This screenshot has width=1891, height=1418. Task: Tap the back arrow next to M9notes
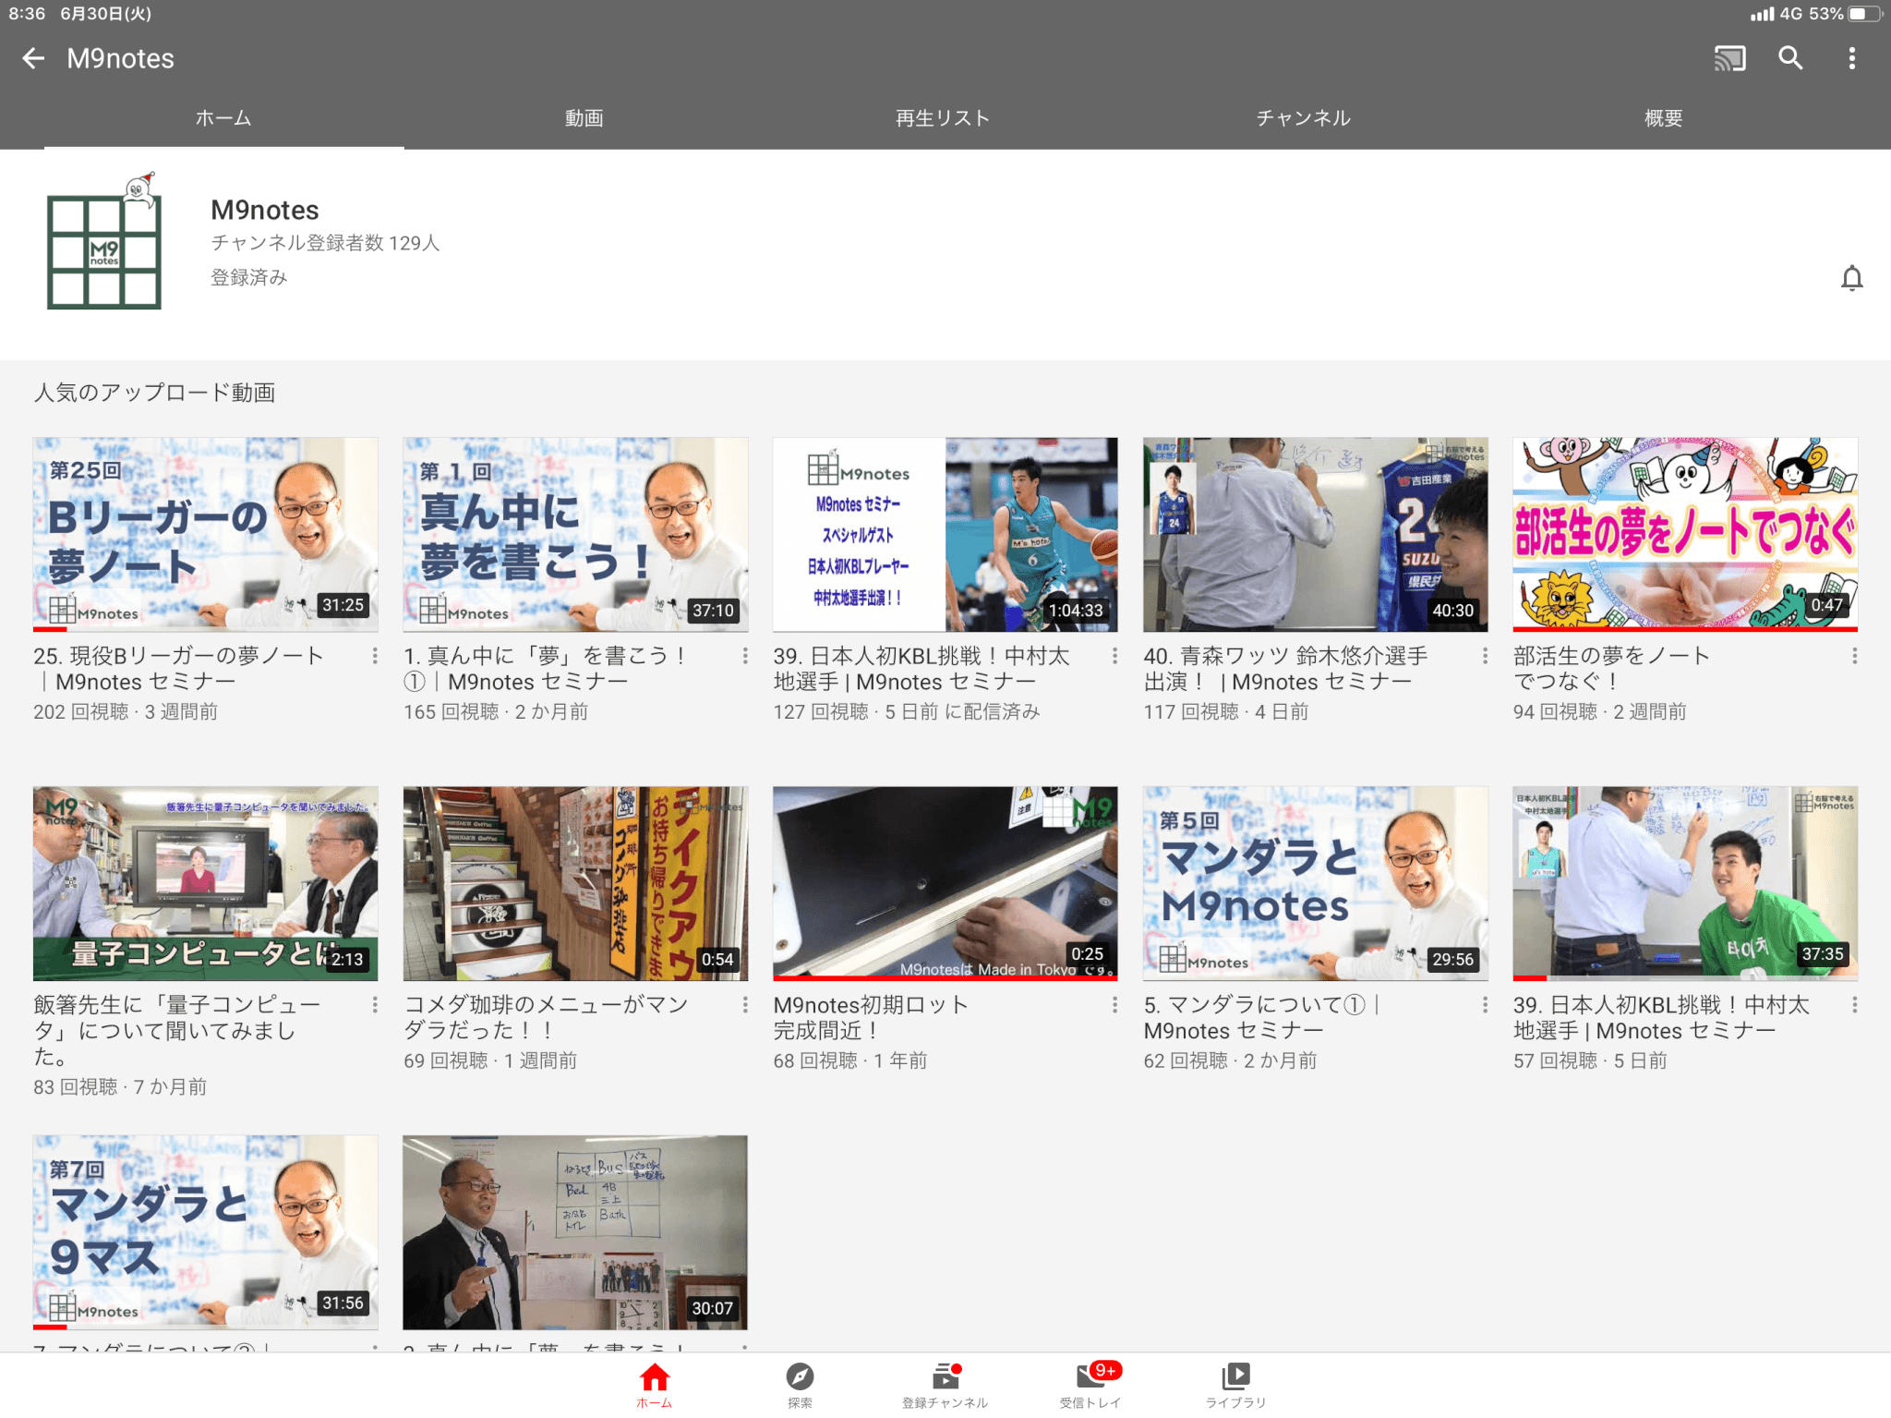pyautogui.click(x=33, y=58)
